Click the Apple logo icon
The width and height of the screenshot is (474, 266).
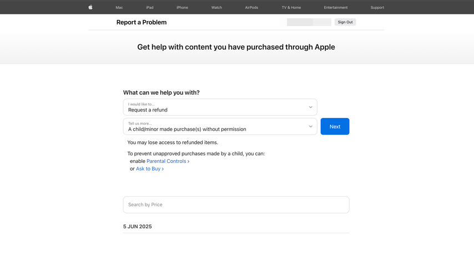[90, 7]
